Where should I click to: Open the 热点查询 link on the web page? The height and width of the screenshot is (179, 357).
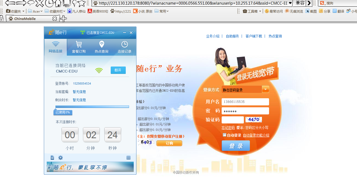[x=275, y=36]
